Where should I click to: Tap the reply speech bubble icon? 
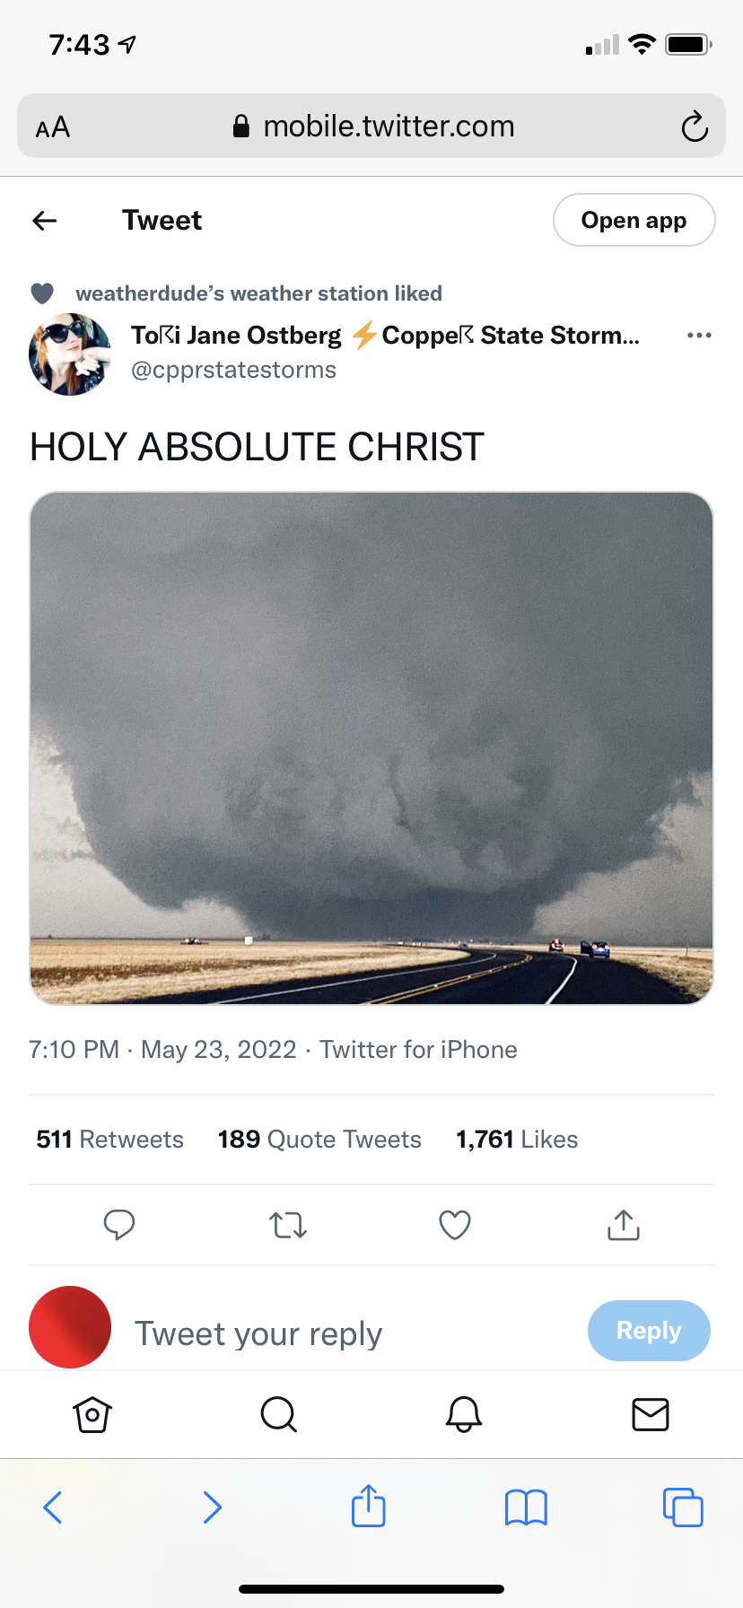click(119, 1225)
